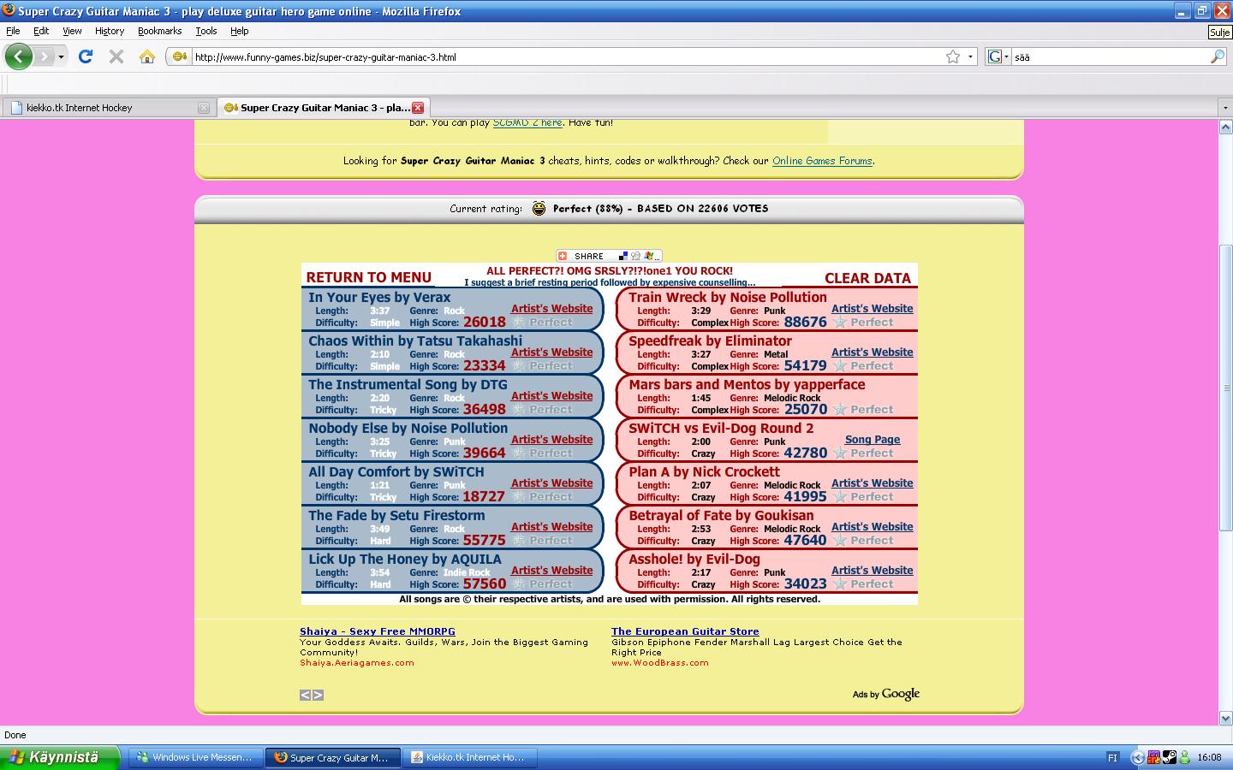The width and height of the screenshot is (1233, 770).
Task: Share via the gray people icon
Action: (x=635, y=256)
